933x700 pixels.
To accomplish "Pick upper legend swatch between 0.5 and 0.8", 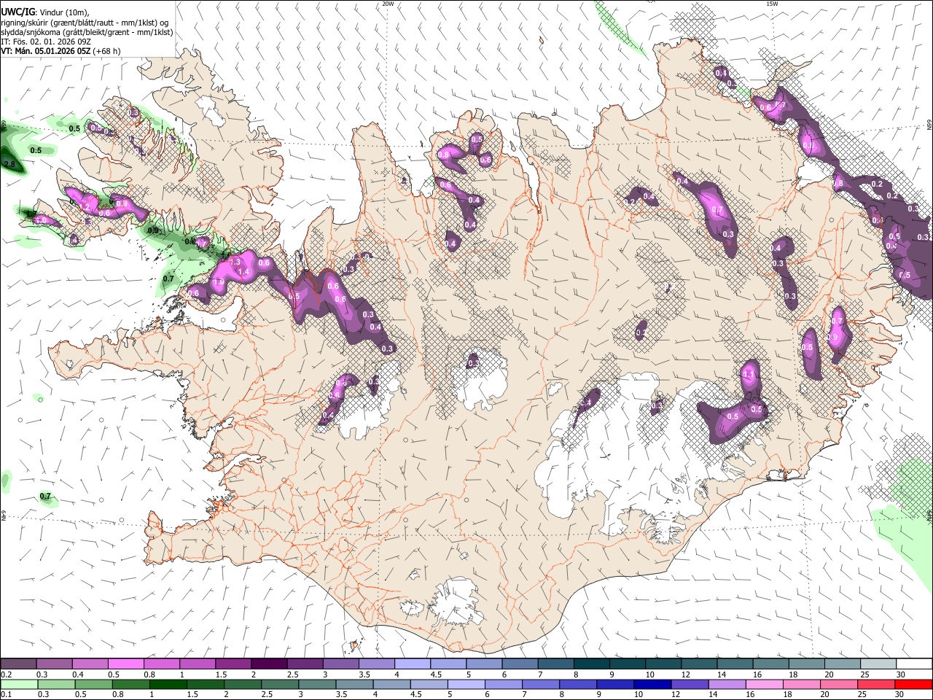I will pyautogui.click(x=125, y=664).
